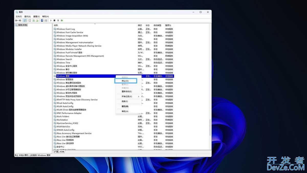Click the gear icon beside Wired AutoConfig
Screen dimensions: 307x173
tap(55, 103)
